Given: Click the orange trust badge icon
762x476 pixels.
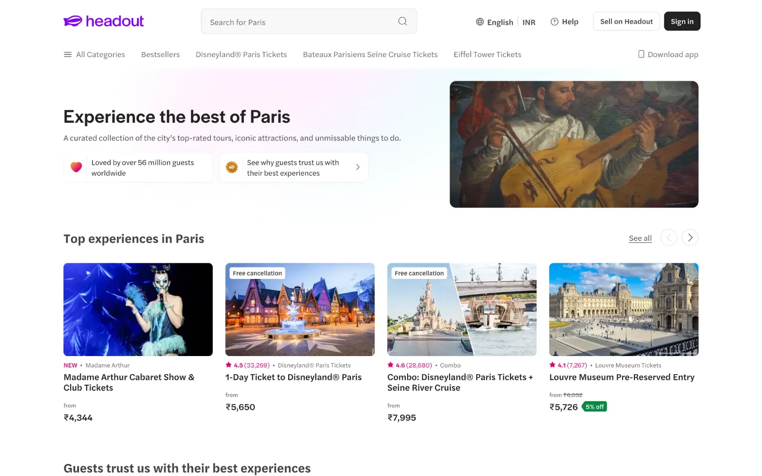Looking at the screenshot, I should 232,167.
